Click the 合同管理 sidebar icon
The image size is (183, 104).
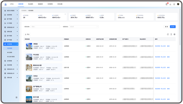[5, 61]
